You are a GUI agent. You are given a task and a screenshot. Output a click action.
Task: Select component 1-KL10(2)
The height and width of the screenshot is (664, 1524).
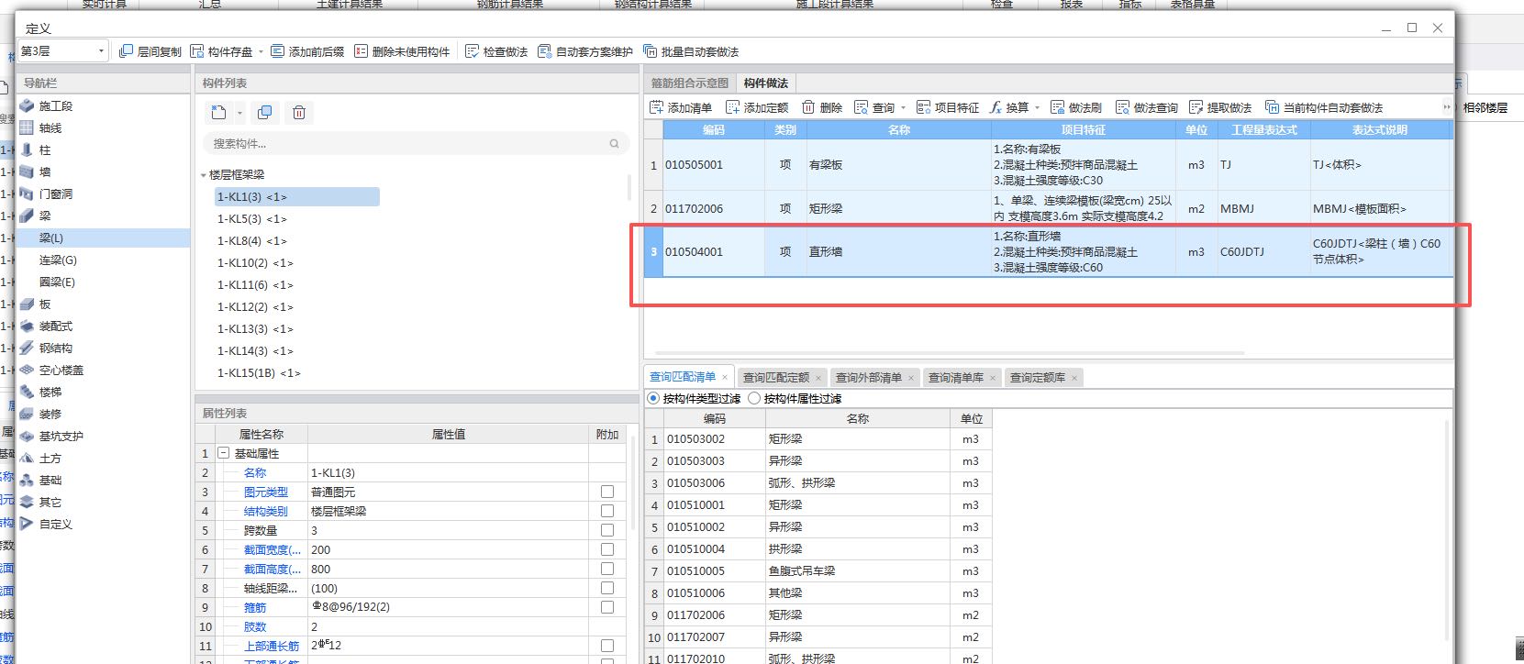(255, 263)
